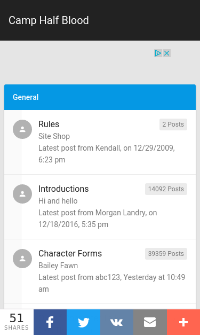Select the General category header
The height and width of the screenshot is (335, 200).
pos(100,97)
